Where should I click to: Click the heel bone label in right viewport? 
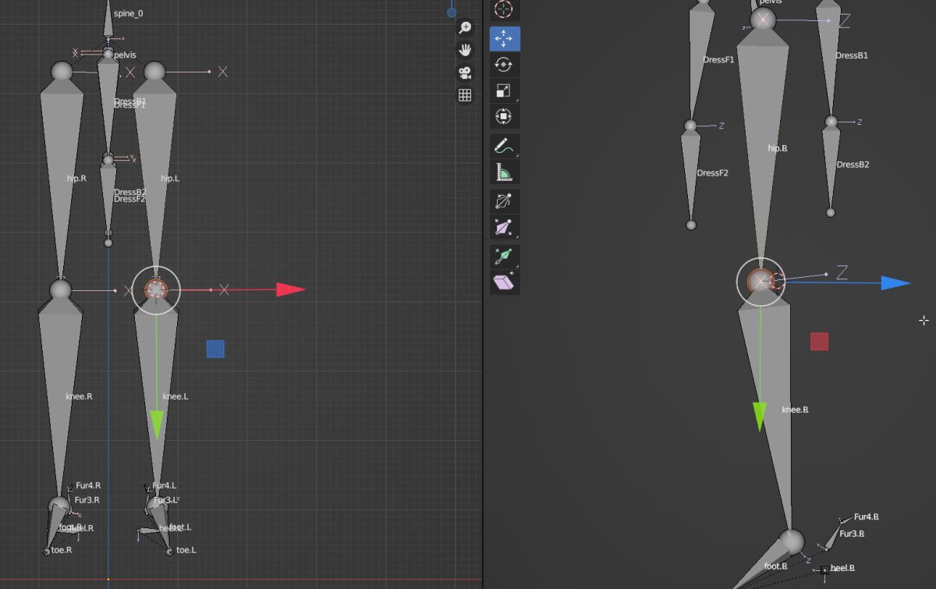[x=842, y=568]
